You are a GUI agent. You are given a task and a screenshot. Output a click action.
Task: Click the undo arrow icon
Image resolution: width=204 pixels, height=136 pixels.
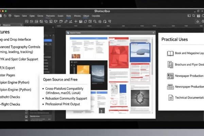5,16
